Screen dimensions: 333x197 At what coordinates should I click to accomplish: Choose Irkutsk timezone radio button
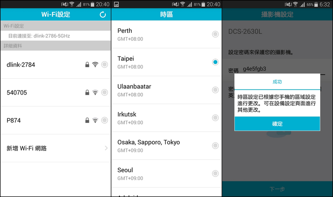pyautogui.click(x=215, y=118)
